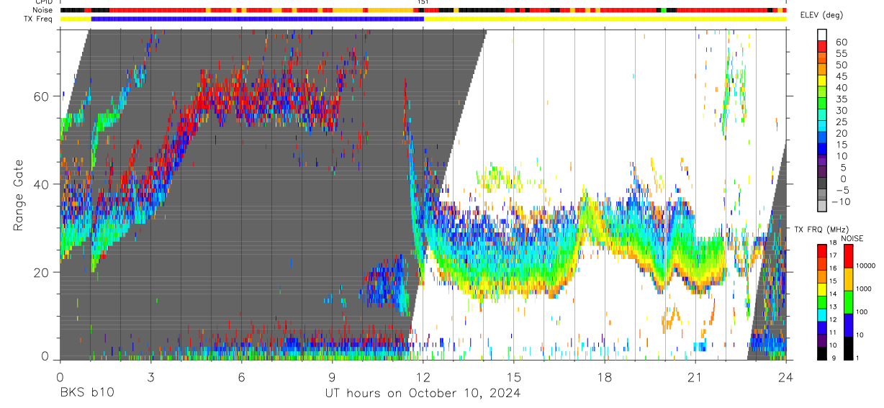
Task: Select the black 9-10 MHz TX FRQ swatch
Action: (x=821, y=353)
